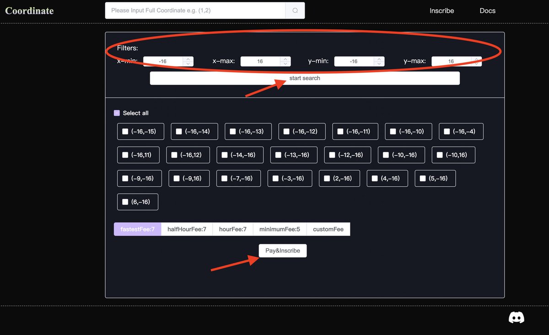Viewport: 549px width, 335px height.
Task: Click the magnifier search icon button
Action: click(x=295, y=11)
